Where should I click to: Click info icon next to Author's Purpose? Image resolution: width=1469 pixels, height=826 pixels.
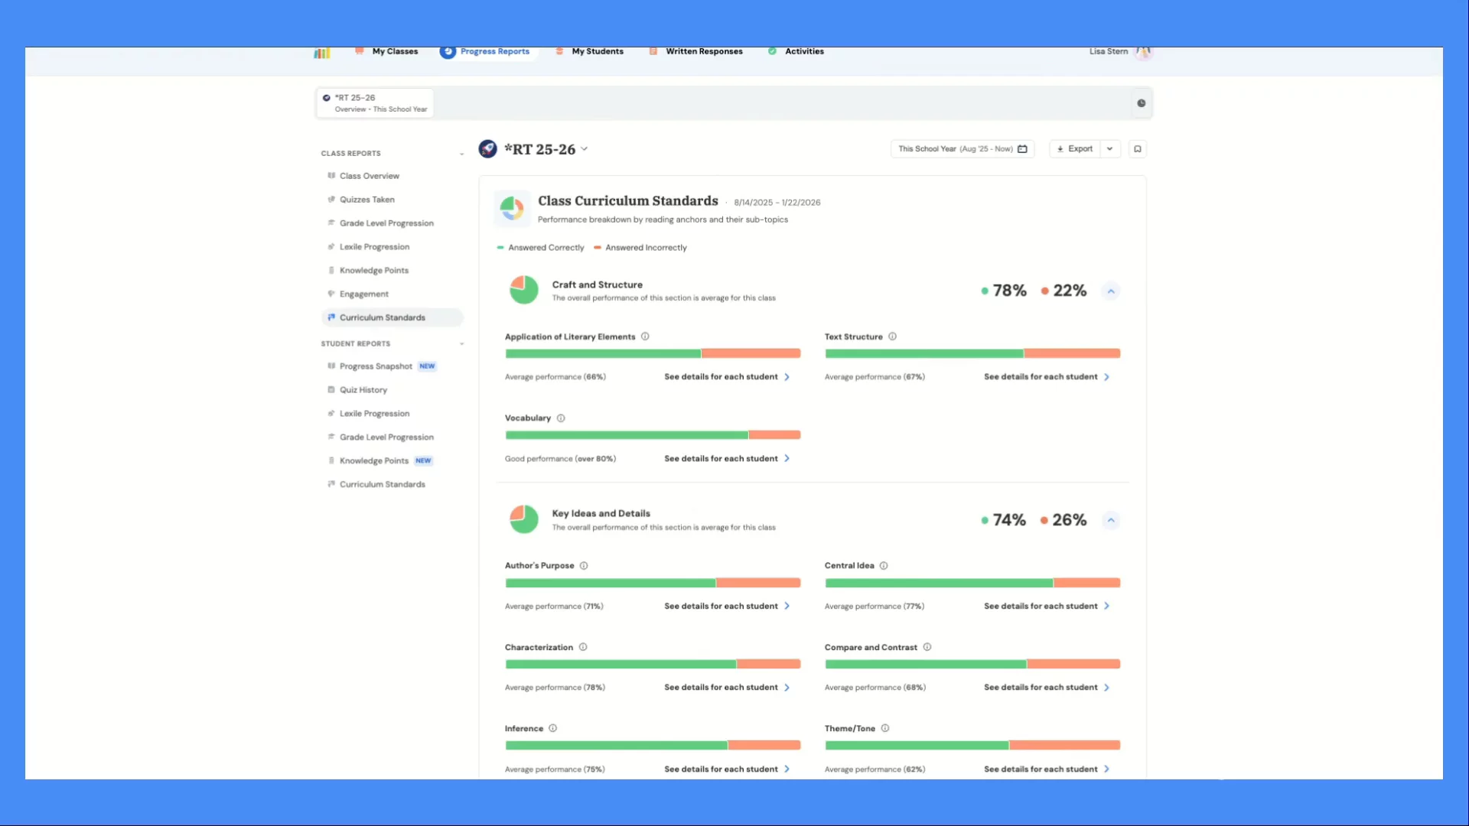tap(584, 566)
